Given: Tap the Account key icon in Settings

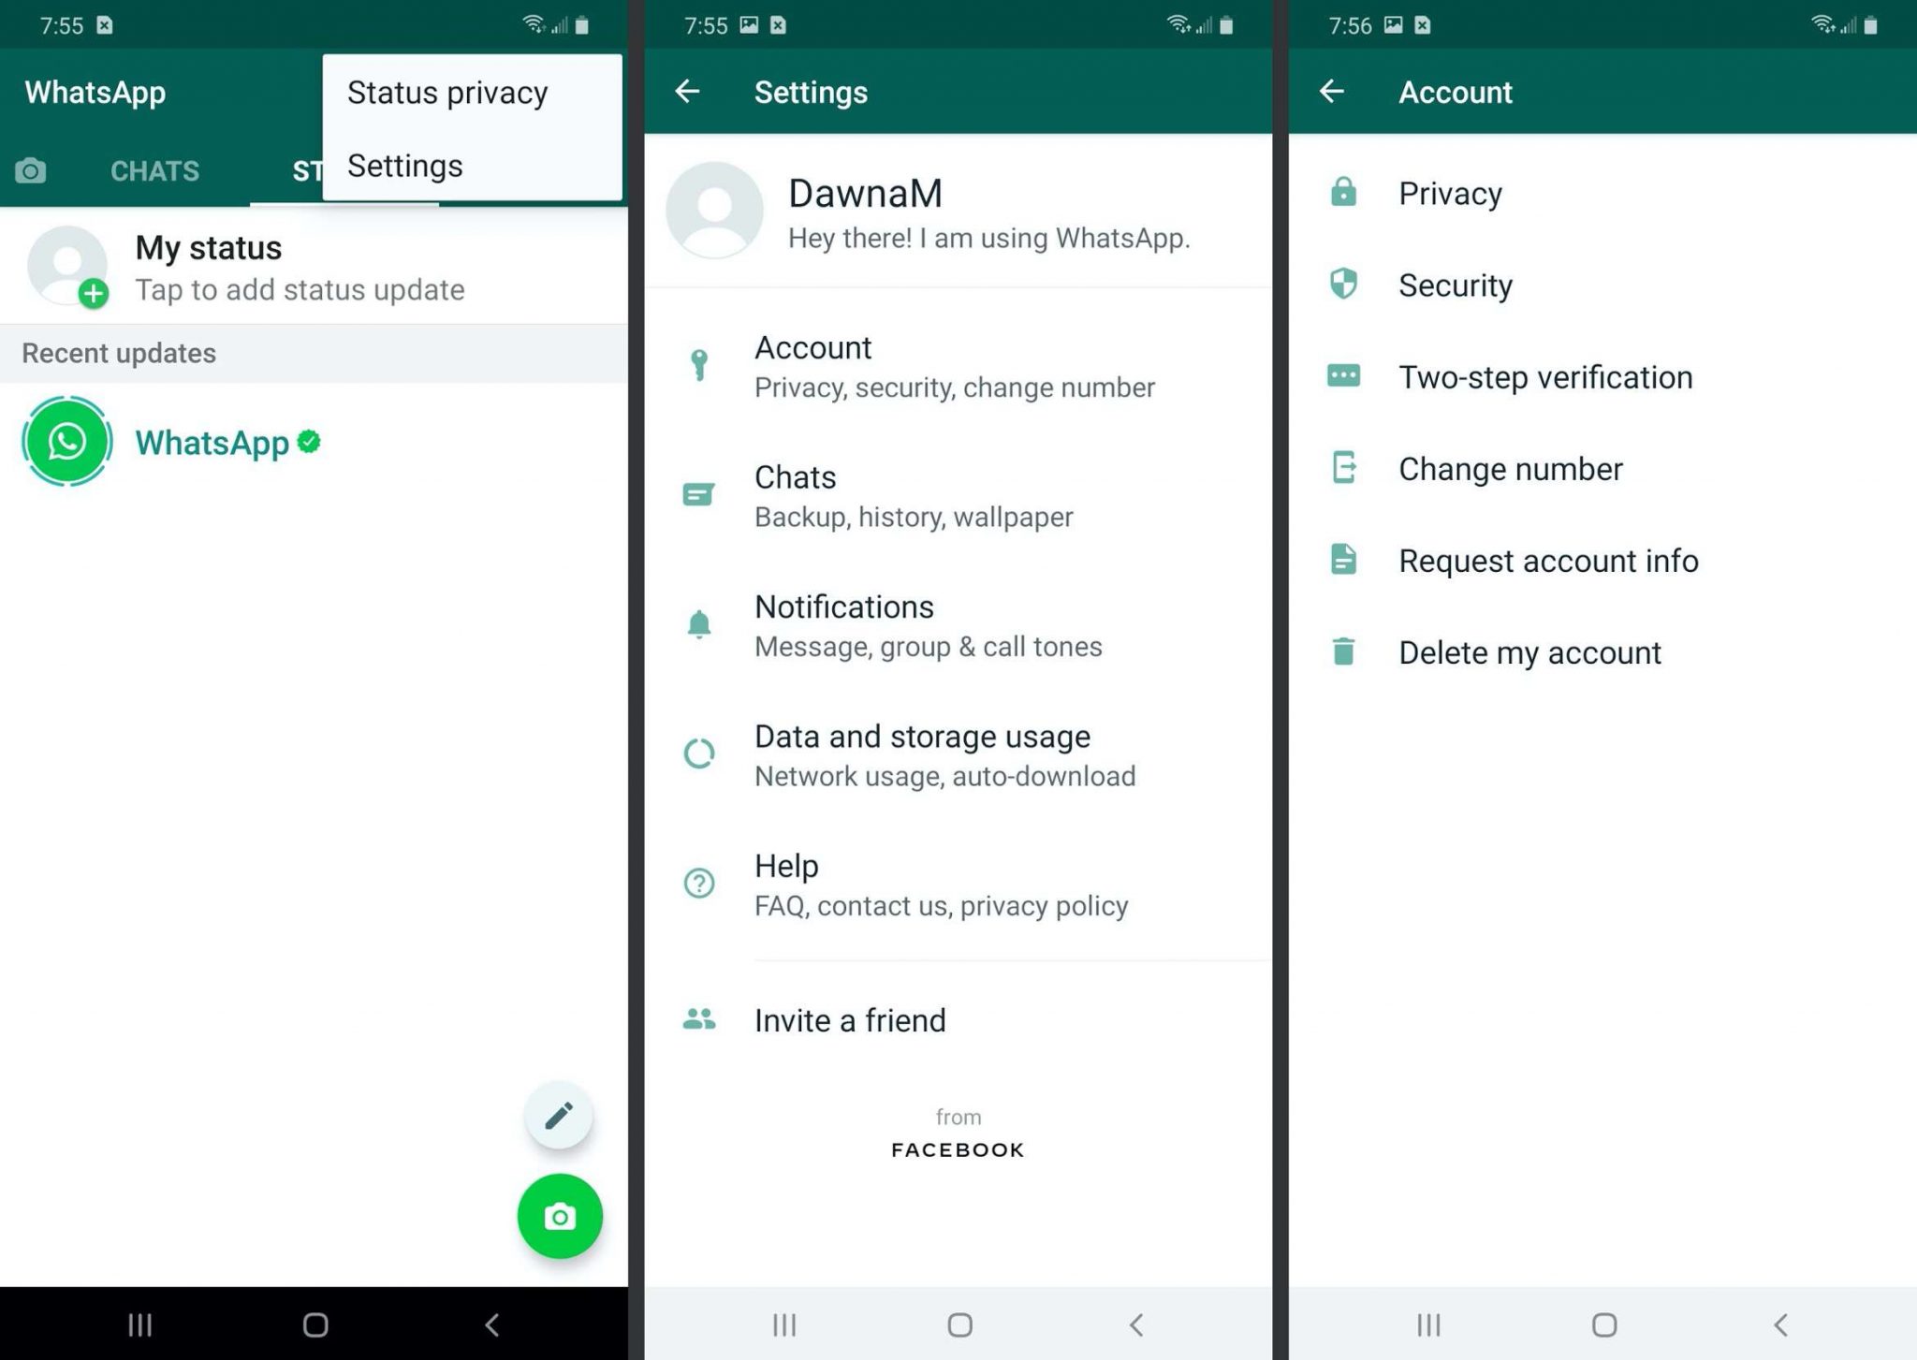Looking at the screenshot, I should pyautogui.click(x=700, y=365).
